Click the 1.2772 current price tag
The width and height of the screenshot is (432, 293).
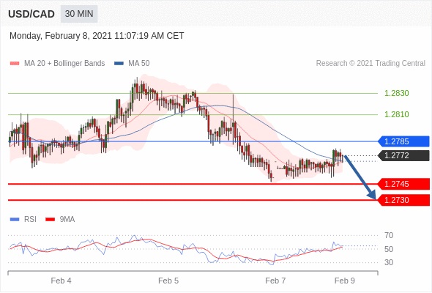coord(404,155)
